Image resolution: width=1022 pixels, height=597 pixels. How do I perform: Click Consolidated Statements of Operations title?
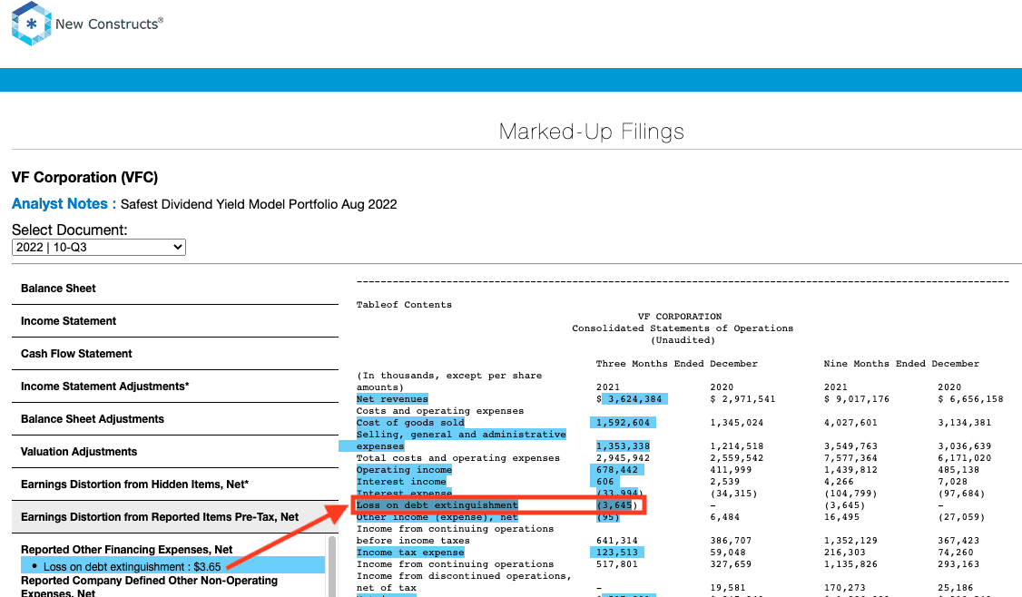click(x=683, y=328)
